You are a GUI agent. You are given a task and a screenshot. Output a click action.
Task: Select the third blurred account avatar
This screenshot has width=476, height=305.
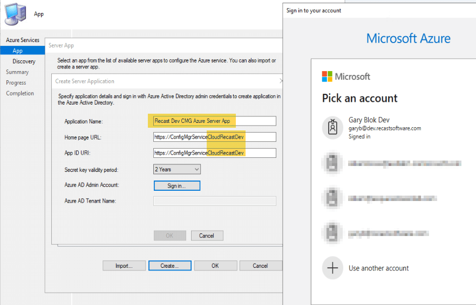[x=332, y=233]
